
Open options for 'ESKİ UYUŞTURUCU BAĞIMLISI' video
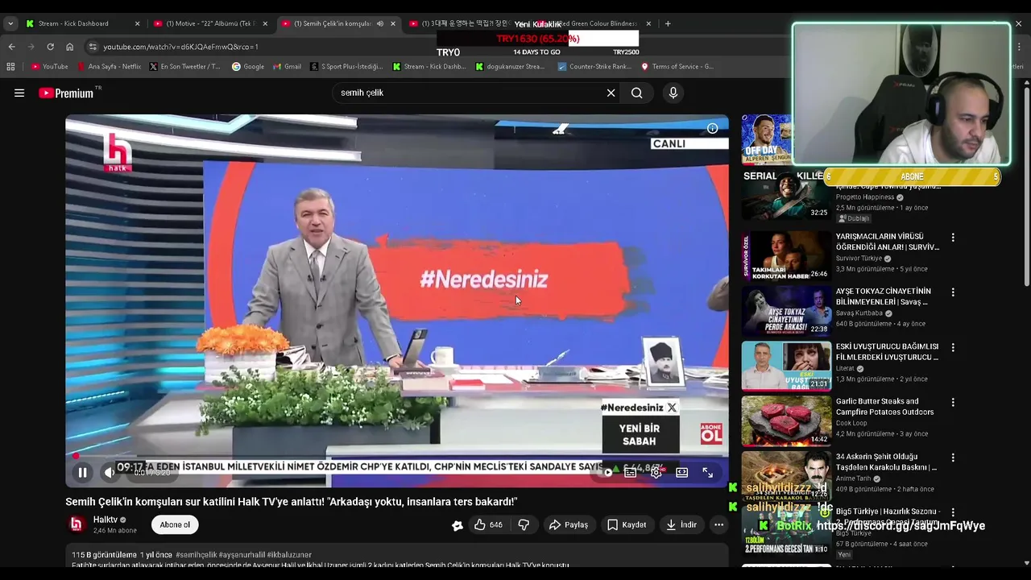coord(953,347)
